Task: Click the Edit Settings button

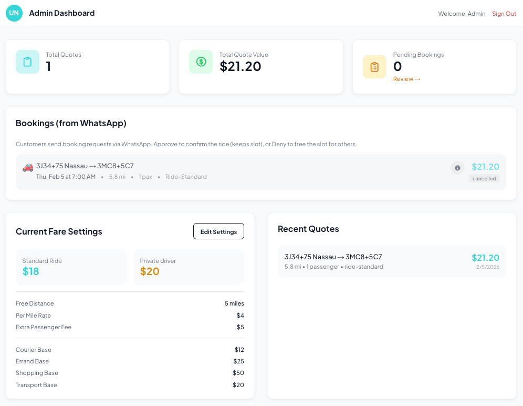Action: pyautogui.click(x=218, y=231)
